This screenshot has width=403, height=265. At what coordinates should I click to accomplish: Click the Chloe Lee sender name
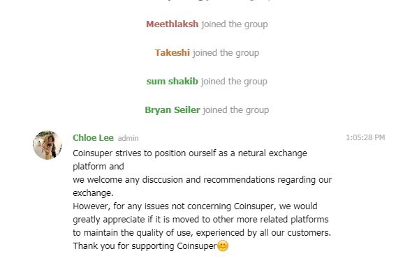[93, 138]
